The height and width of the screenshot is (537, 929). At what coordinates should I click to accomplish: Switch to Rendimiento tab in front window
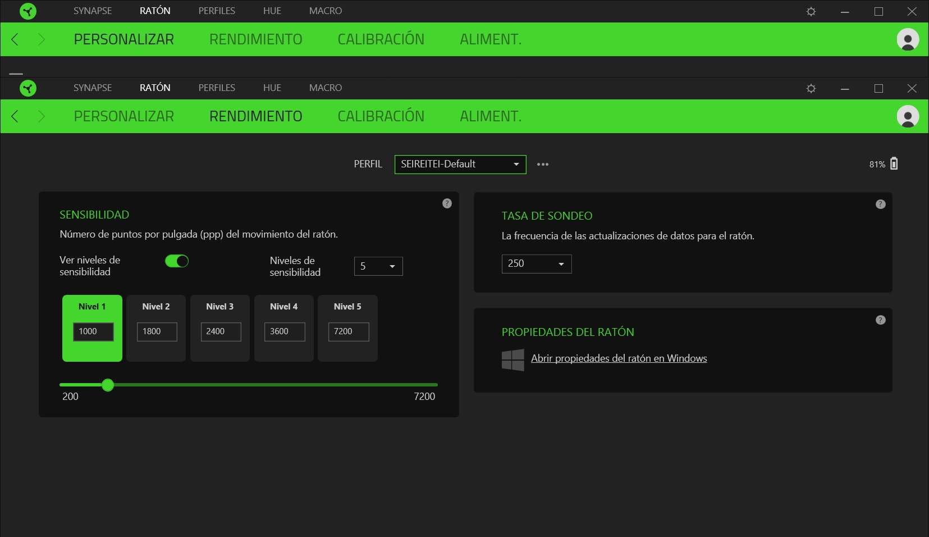256,116
